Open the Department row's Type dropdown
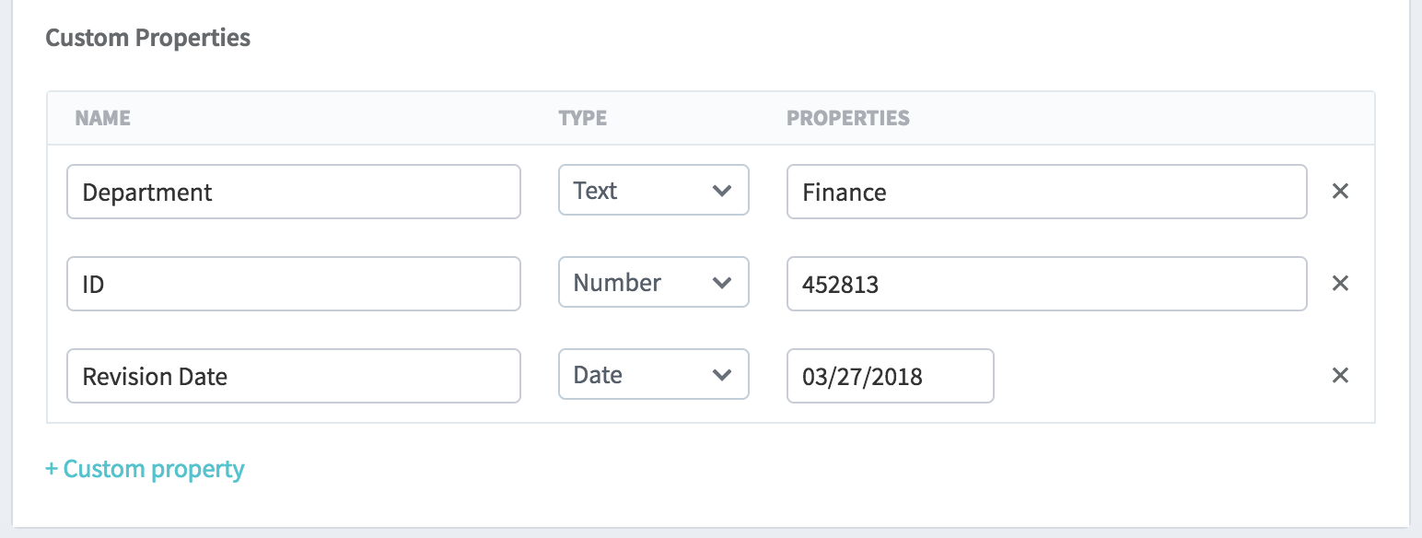Viewport: 1422px width, 538px height. (653, 192)
